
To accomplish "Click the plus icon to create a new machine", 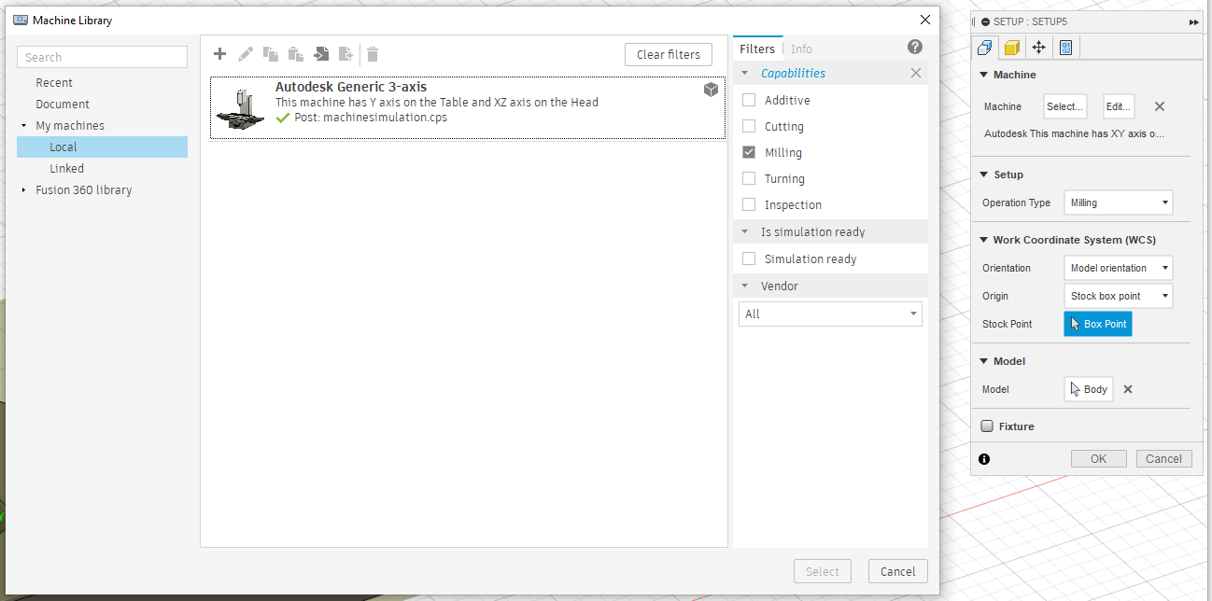I will pos(220,54).
